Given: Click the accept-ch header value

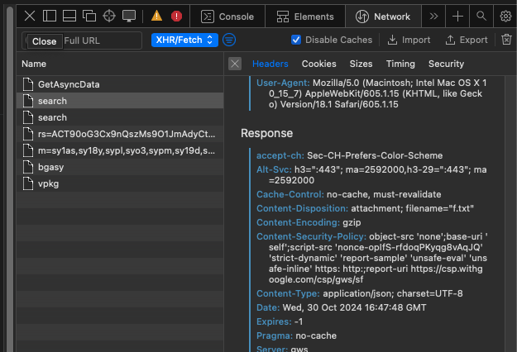Looking at the screenshot, I should click(375, 155).
